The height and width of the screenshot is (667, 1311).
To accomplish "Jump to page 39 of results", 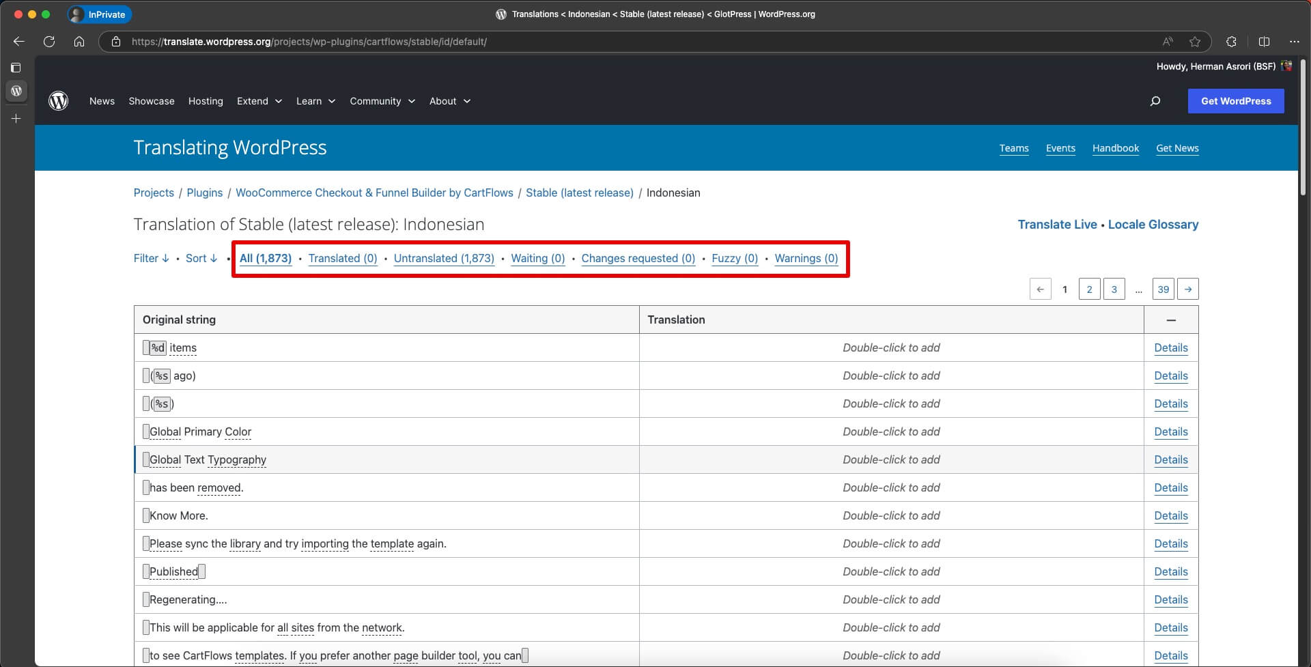I will tap(1163, 289).
